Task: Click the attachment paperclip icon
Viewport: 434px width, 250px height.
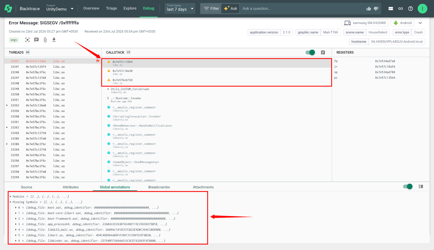Action: (45, 40)
